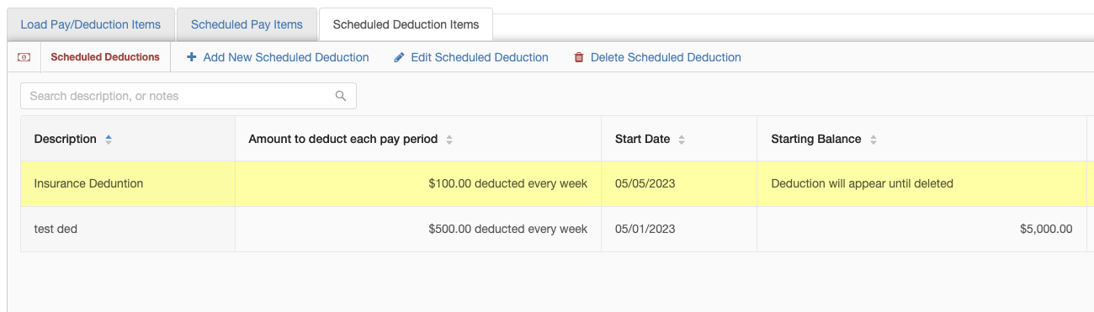Viewport: 1094px width, 312px height.
Task: Click sort arrows next to Start Date
Action: (x=682, y=139)
